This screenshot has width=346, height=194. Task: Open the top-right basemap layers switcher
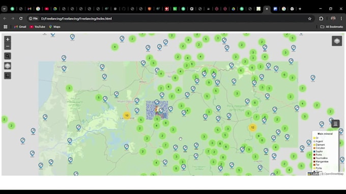(337, 41)
